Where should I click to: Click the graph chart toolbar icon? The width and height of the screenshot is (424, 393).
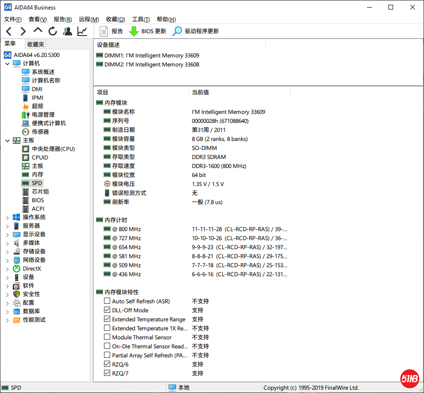[x=82, y=31]
